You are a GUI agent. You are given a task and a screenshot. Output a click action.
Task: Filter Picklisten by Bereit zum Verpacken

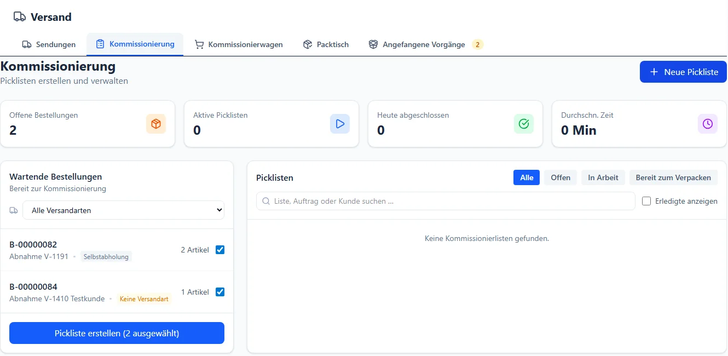pyautogui.click(x=673, y=177)
